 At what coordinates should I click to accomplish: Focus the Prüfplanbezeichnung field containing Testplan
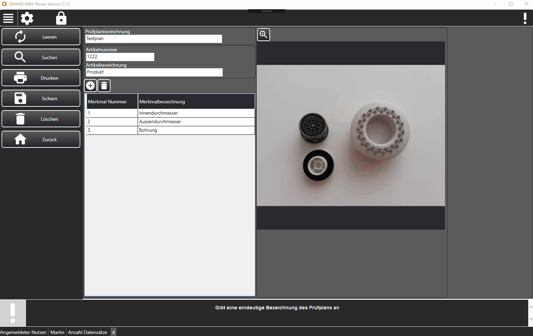pyautogui.click(x=153, y=39)
